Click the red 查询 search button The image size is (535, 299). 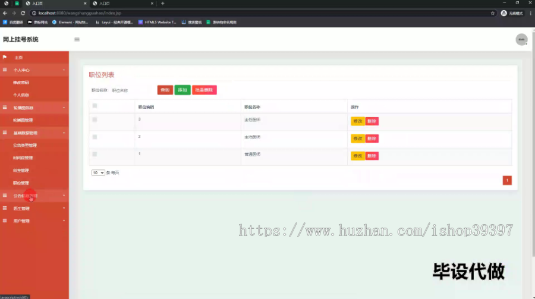point(165,90)
